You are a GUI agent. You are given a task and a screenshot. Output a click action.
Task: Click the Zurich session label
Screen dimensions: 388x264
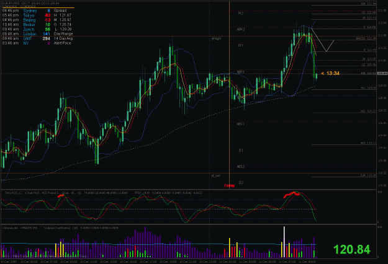coord(29,29)
